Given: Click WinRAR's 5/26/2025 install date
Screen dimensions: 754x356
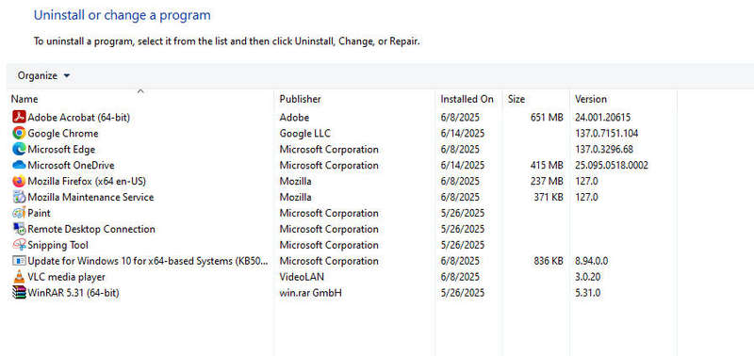Looking at the screenshot, I should 462,293.
